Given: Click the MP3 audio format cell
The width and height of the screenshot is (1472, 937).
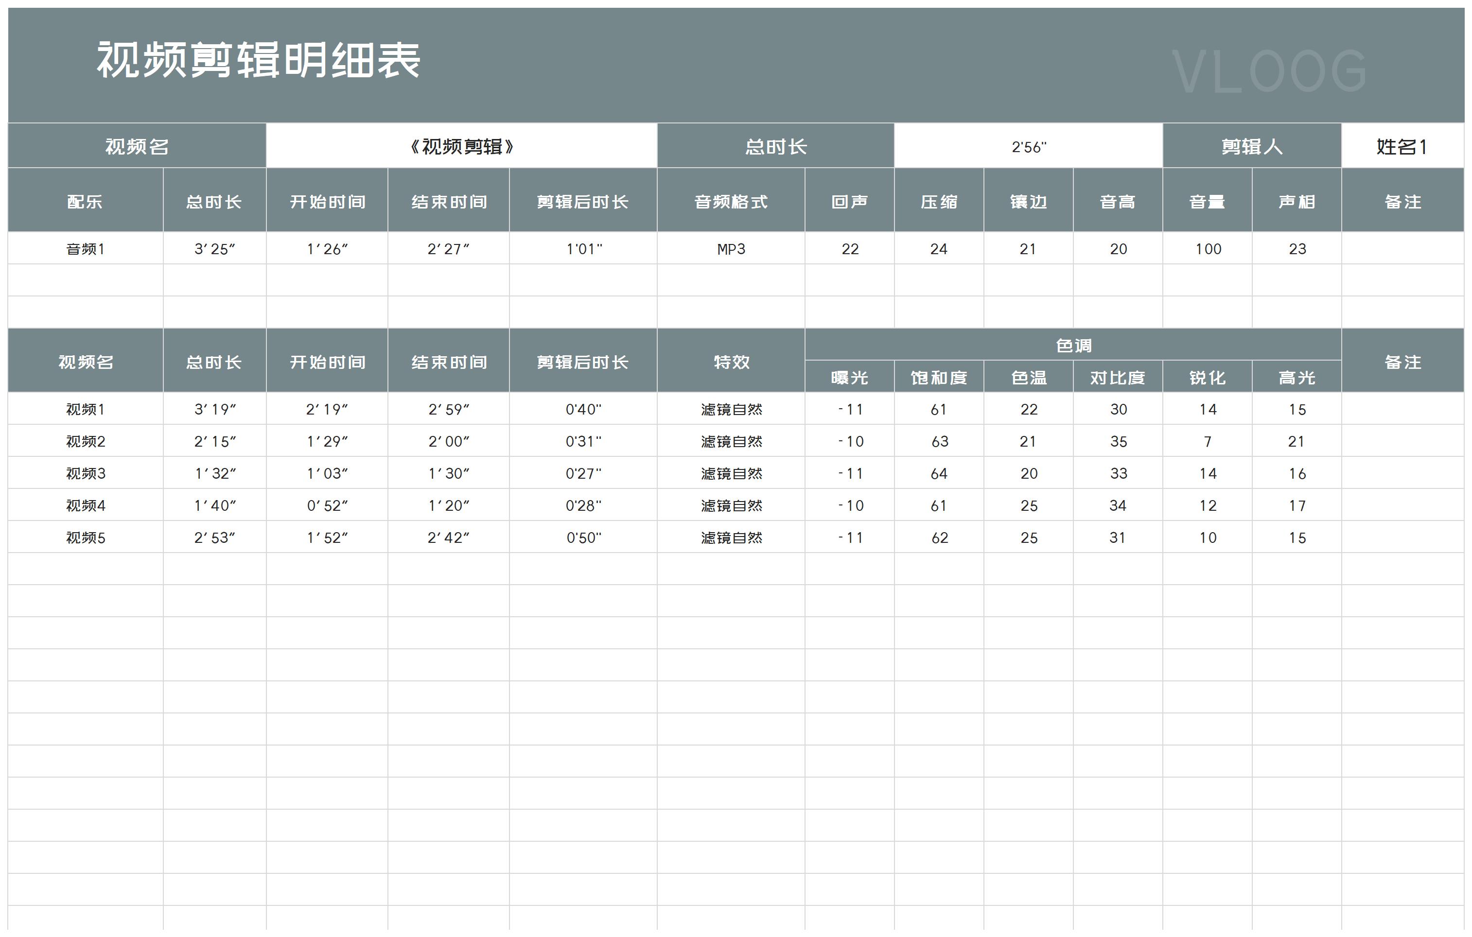Looking at the screenshot, I should point(731,249).
